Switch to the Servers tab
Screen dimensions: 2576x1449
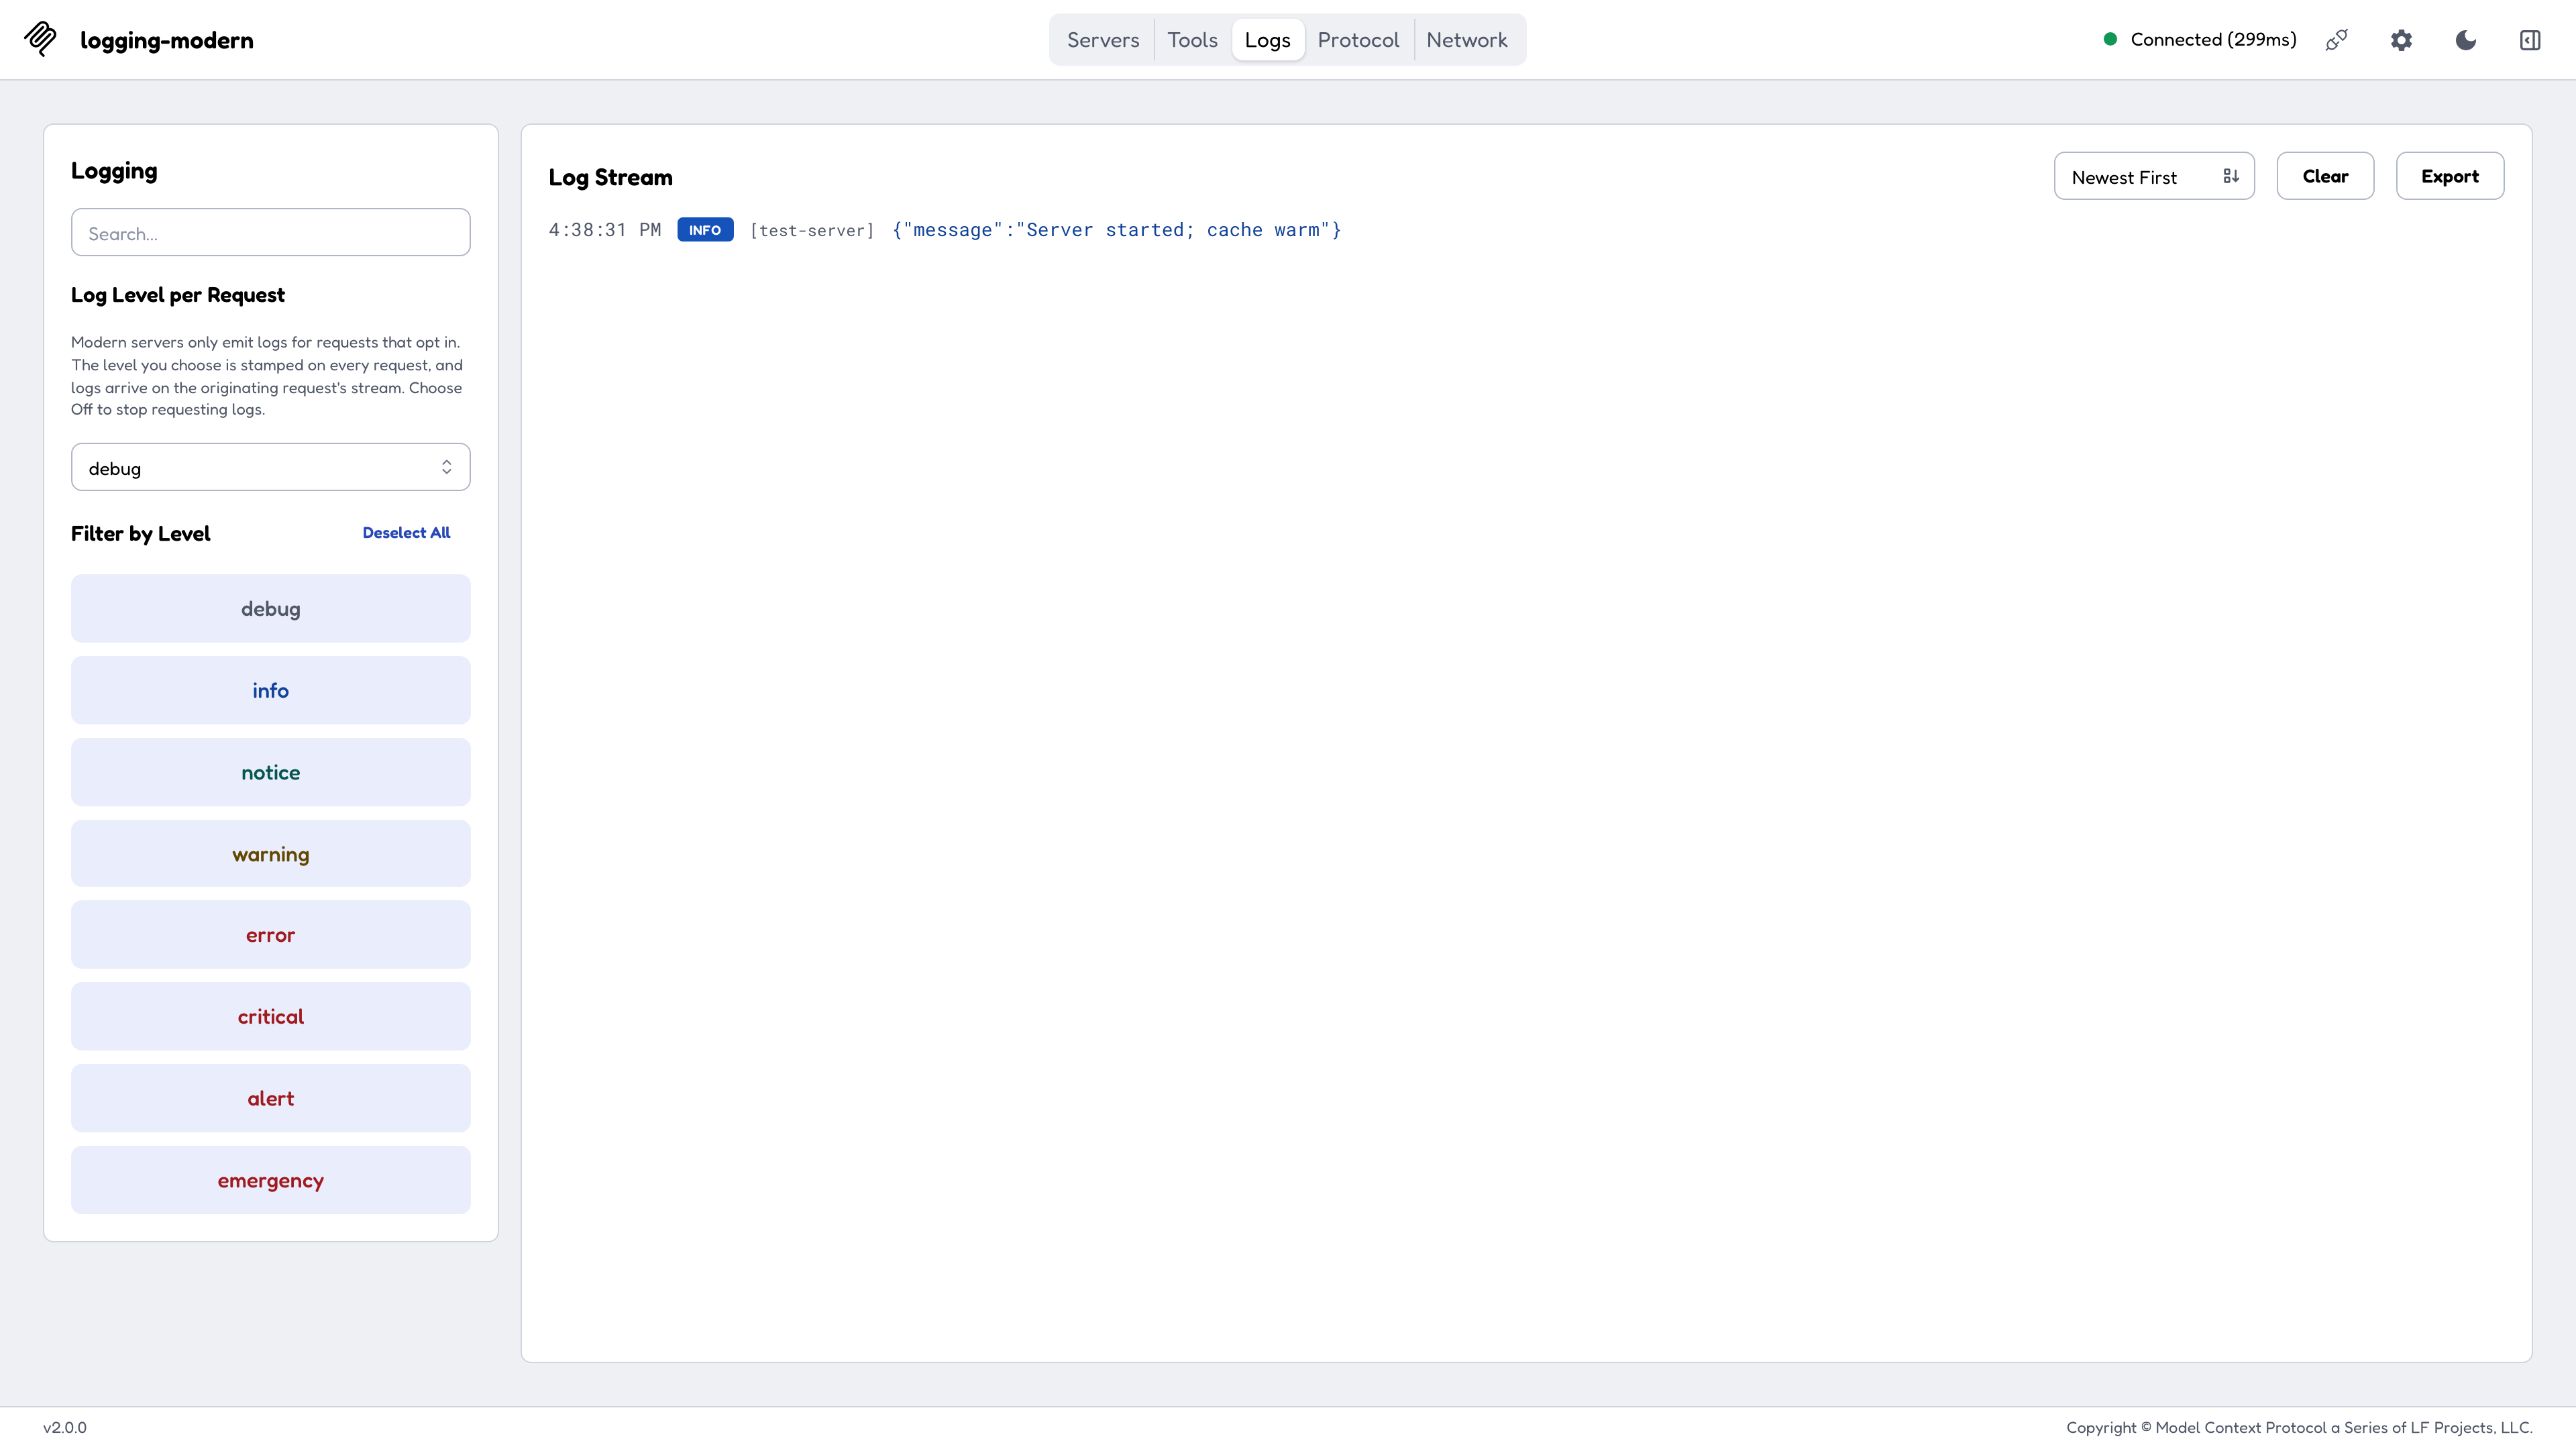(x=1103, y=40)
